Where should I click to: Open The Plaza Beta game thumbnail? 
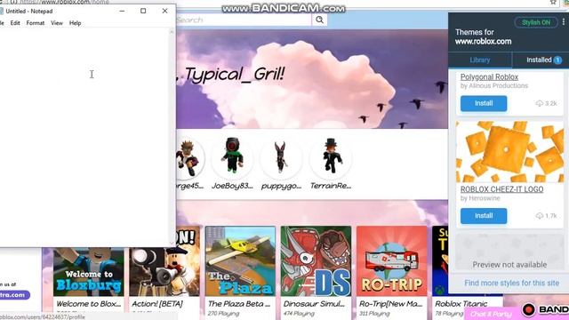tap(240, 260)
